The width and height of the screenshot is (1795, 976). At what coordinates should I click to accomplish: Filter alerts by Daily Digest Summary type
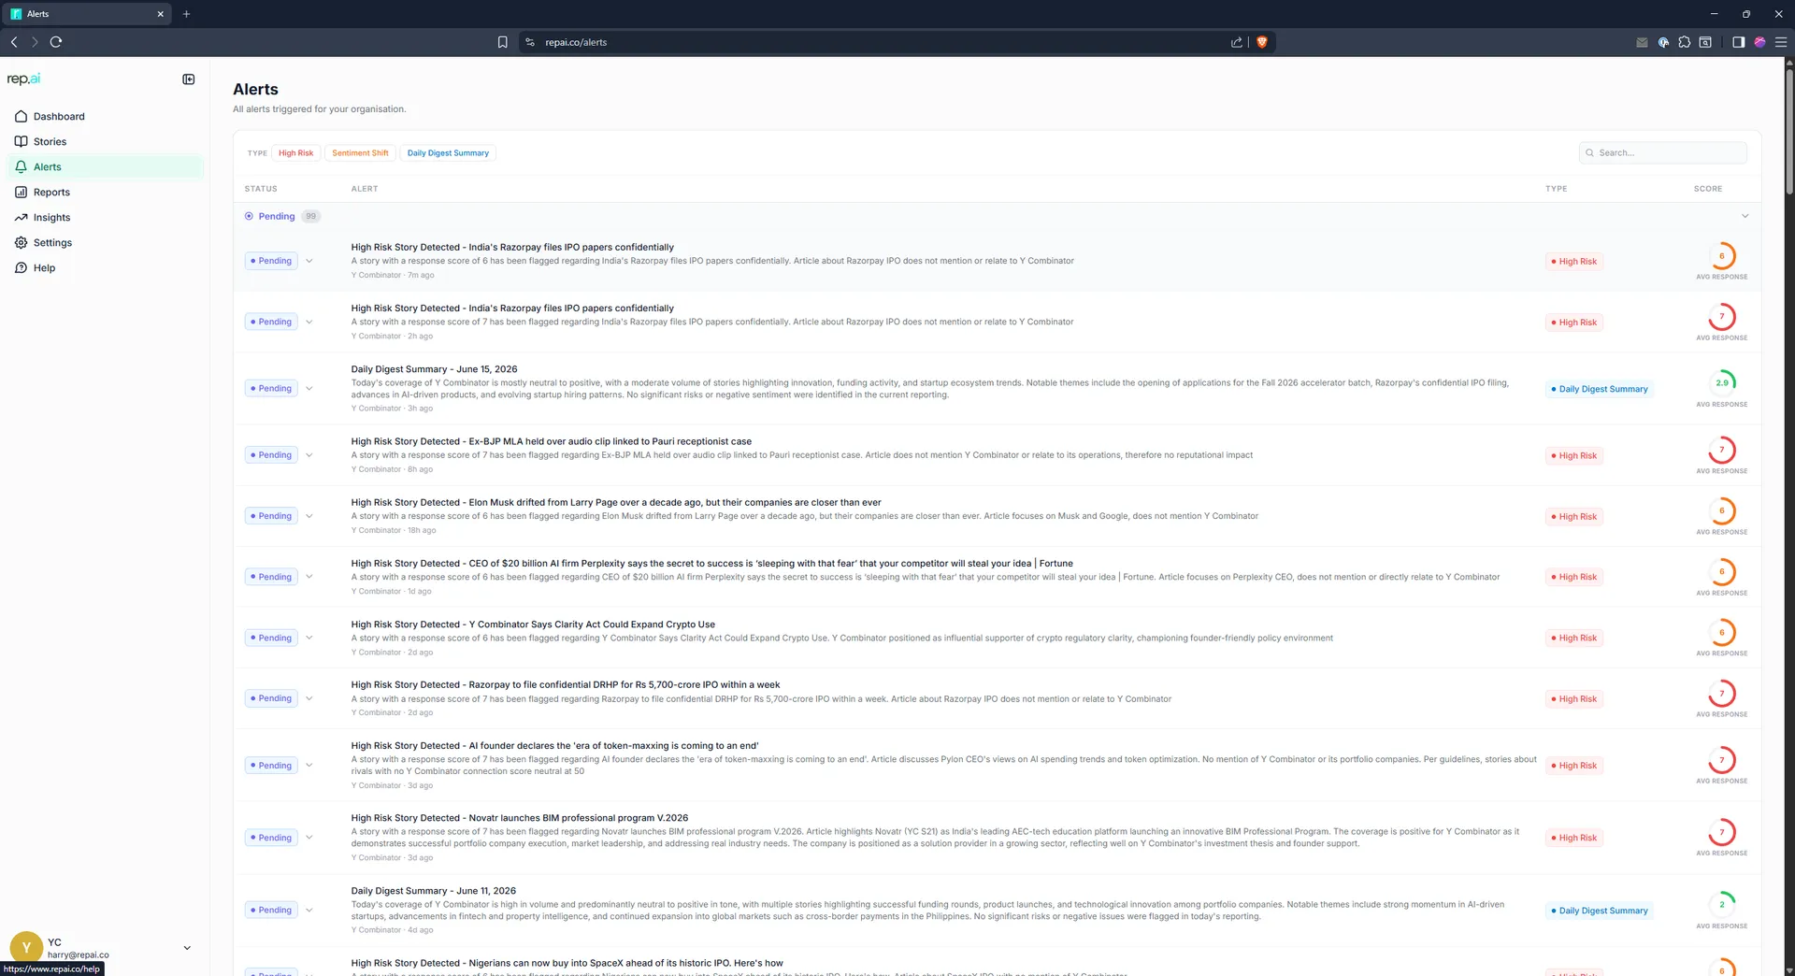[x=448, y=153]
